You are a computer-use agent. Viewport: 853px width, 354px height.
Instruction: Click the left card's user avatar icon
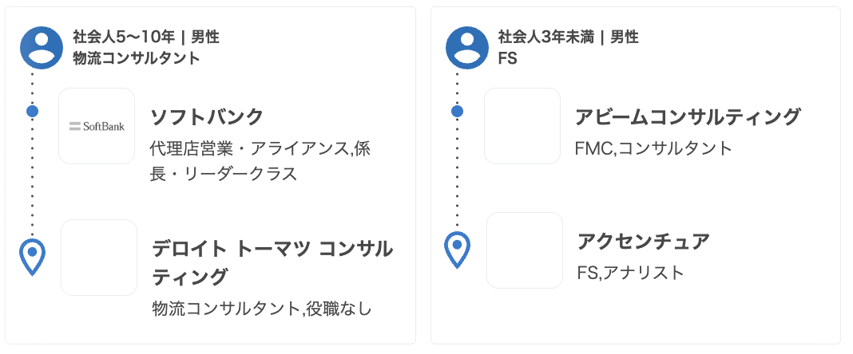click(x=42, y=48)
